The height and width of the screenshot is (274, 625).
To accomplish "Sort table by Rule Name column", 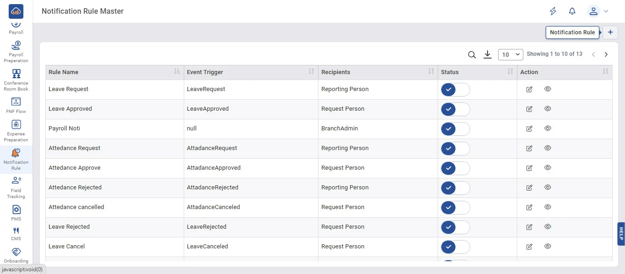I will coord(177,72).
